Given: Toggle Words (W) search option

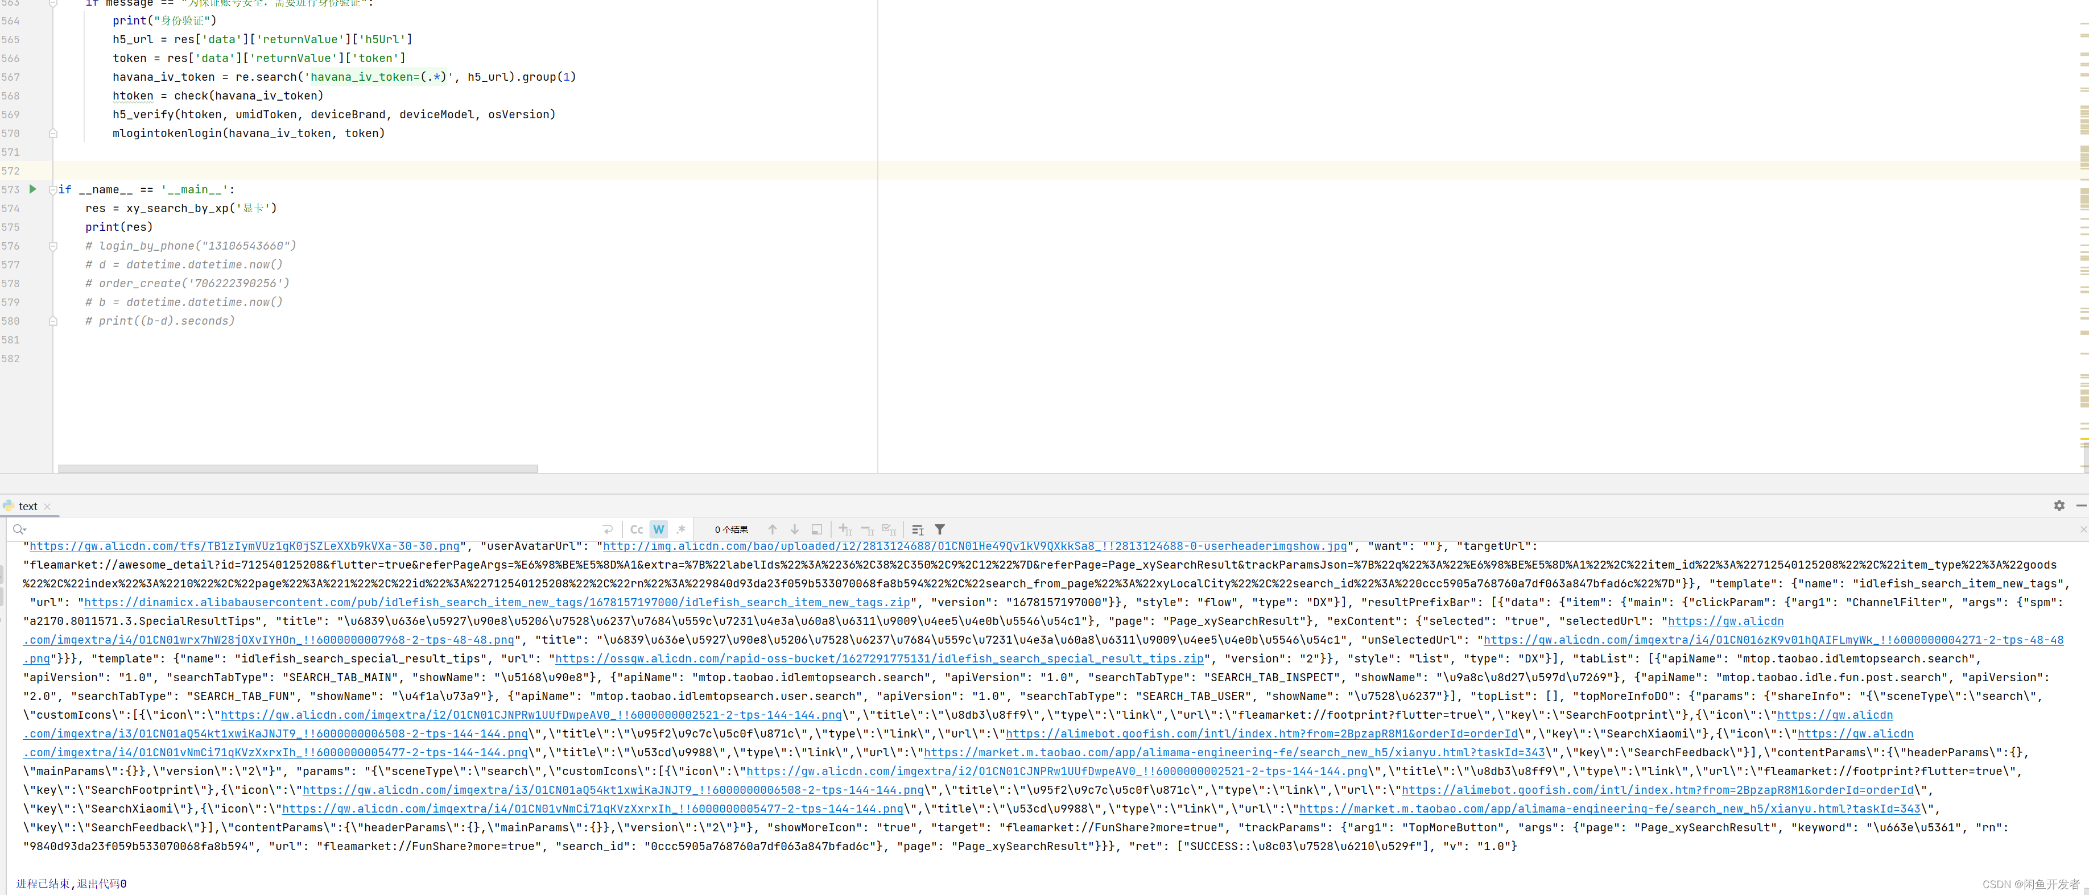Looking at the screenshot, I should [x=658, y=529].
